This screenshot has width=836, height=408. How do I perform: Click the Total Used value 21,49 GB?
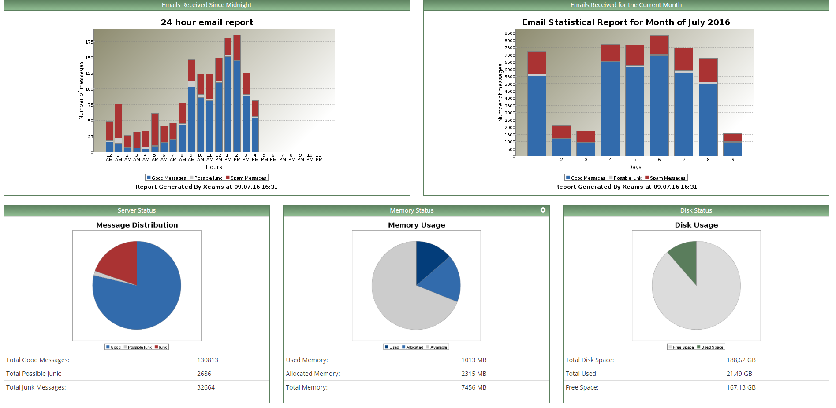[x=739, y=374]
